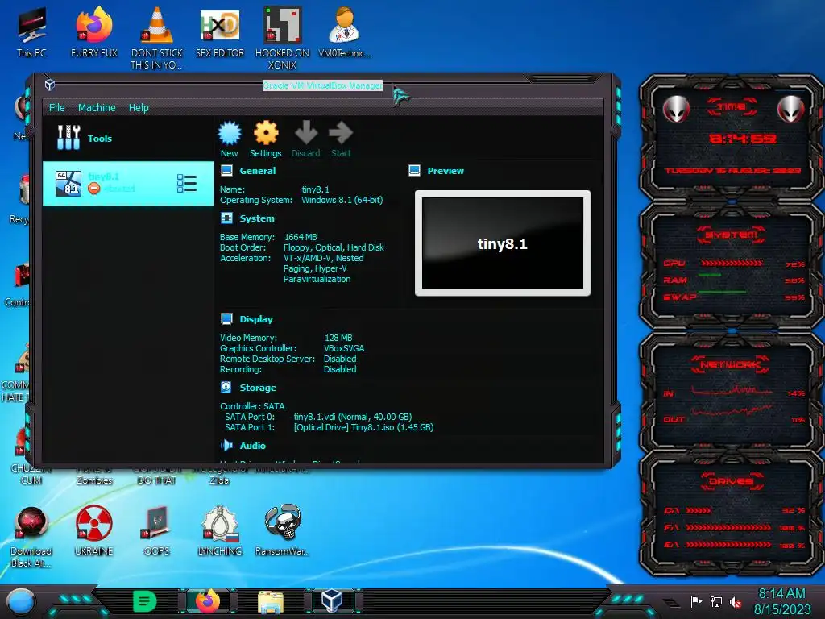Image resolution: width=825 pixels, height=619 pixels.
Task: Click the CPU usage bar in gadget
Action: (x=732, y=263)
